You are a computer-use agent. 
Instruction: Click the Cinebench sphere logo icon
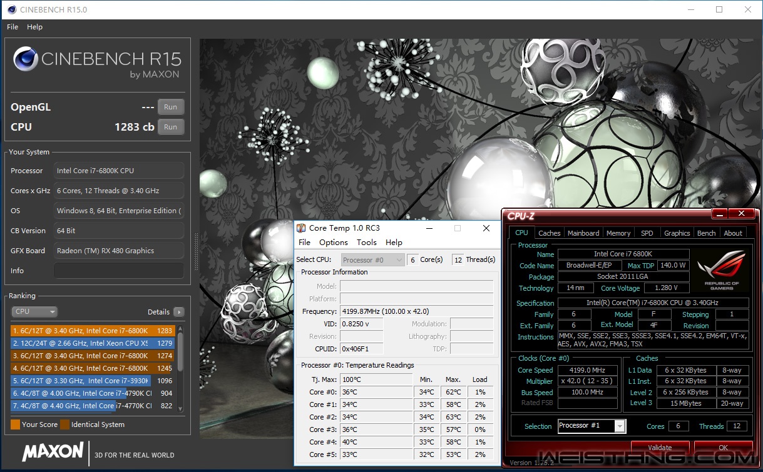(25, 59)
